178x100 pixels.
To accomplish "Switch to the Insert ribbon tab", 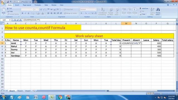I will tap(17, 5).
